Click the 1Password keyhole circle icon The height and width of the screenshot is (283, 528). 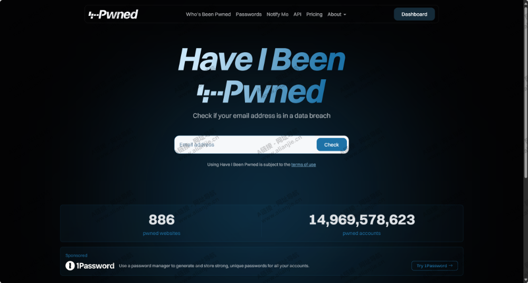70,266
